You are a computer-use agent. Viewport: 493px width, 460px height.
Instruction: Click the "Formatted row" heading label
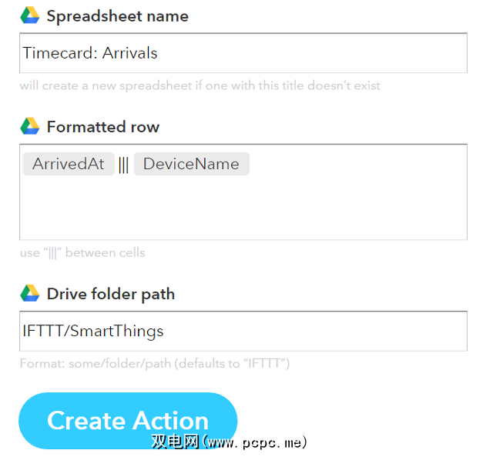pos(103,127)
